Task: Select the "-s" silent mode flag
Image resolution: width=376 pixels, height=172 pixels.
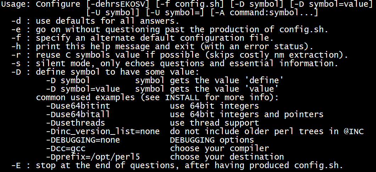Action: coord(16,63)
